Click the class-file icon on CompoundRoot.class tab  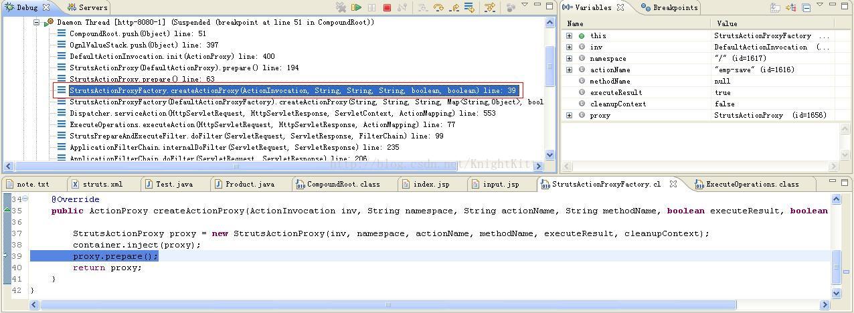pyautogui.click(x=301, y=185)
